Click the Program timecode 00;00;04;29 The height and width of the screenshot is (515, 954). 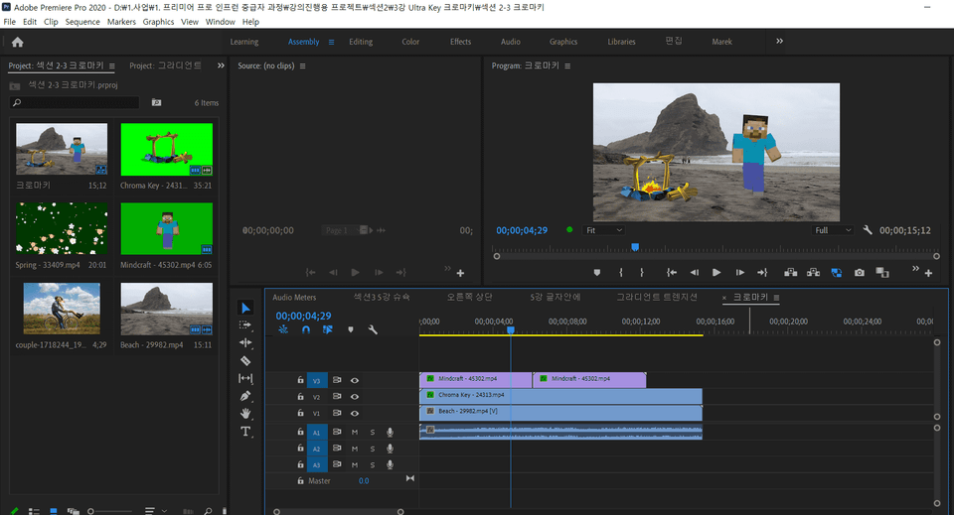pyautogui.click(x=522, y=230)
